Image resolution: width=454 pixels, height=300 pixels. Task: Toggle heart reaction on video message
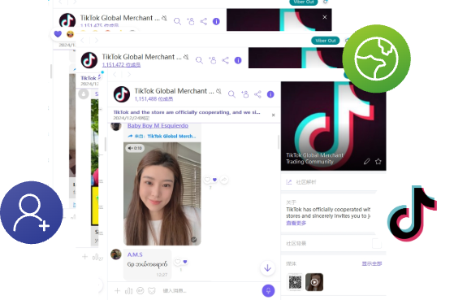coord(207,180)
